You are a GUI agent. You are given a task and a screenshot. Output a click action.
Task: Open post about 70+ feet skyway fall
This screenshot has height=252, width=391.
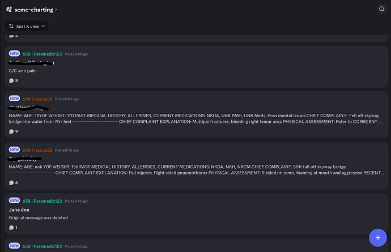tap(196, 114)
